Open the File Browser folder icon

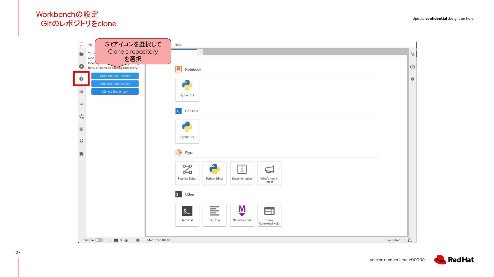[81, 54]
